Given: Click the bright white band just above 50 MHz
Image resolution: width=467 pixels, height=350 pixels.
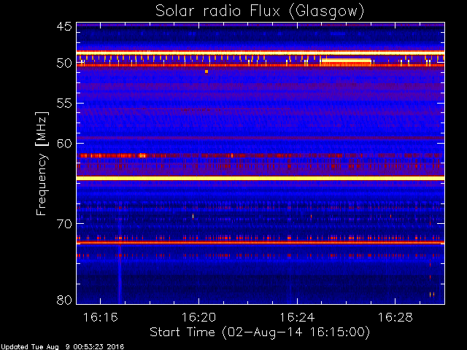Looking at the screenshot, I should click(x=260, y=53).
